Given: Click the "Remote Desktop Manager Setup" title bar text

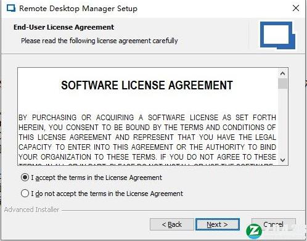Looking at the screenshot, I should (78, 9).
